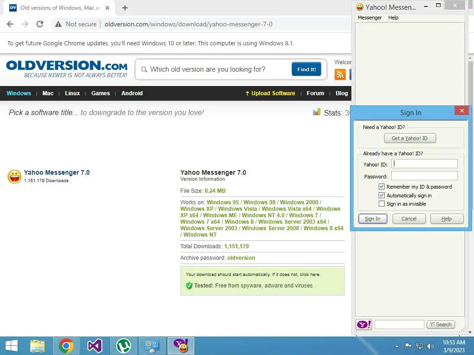
Task: Click the Total Downloads 1,151,179 value
Action: pos(237,246)
